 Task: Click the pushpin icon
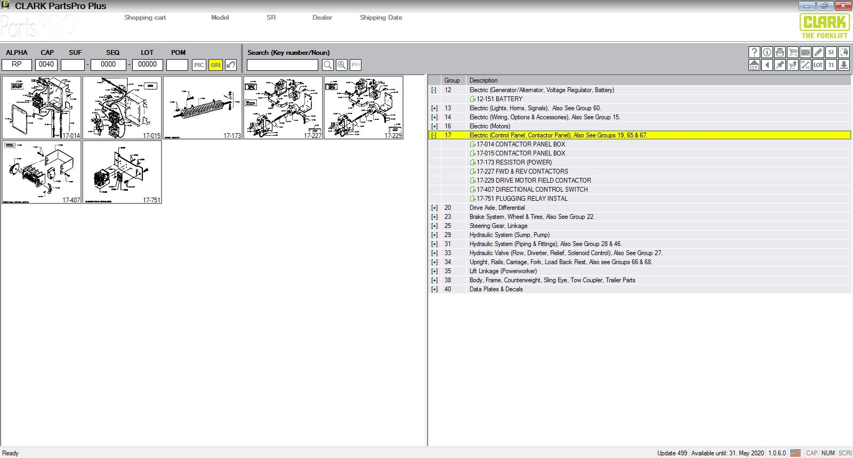coord(780,65)
